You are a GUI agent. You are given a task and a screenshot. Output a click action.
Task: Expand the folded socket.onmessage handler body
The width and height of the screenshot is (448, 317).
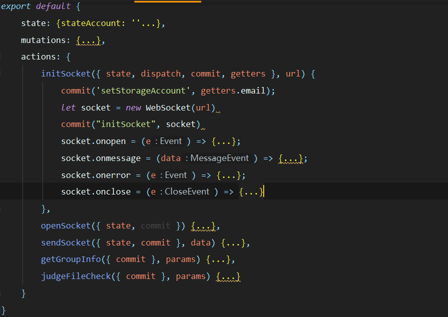291,158
